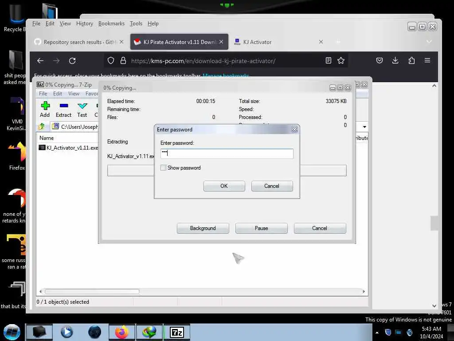
Task: Close the GitHub repository search tab
Action: click(121, 42)
